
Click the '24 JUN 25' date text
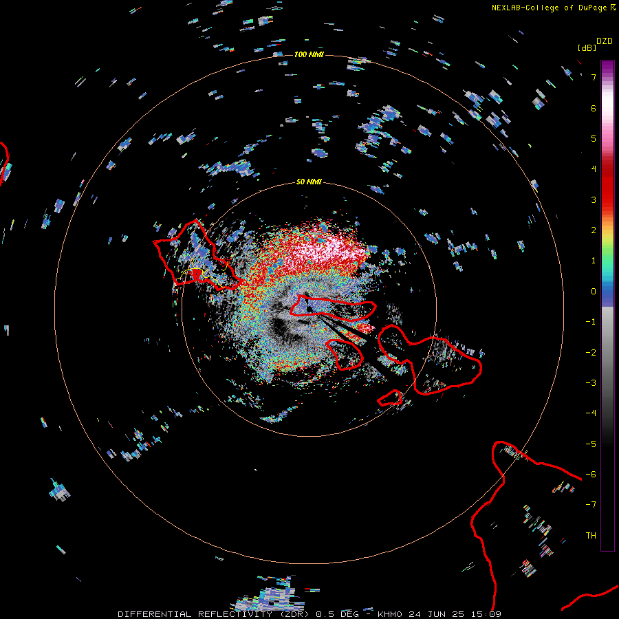438,614
